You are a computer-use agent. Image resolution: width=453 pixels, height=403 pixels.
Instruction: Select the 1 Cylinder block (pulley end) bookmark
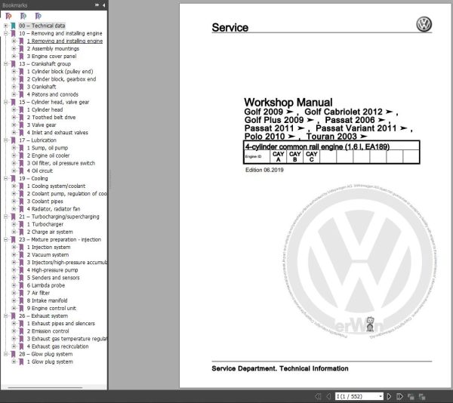click(x=60, y=72)
